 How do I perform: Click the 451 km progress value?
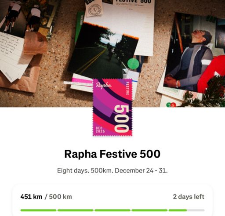[x=31, y=197]
